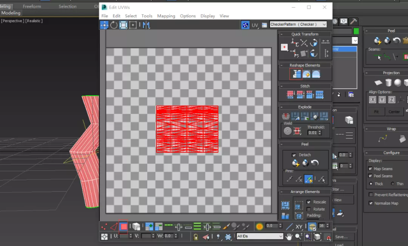Toggle the checker pattern display icon
Image resolution: width=408 pixels, height=246 pixels.
pos(245,25)
